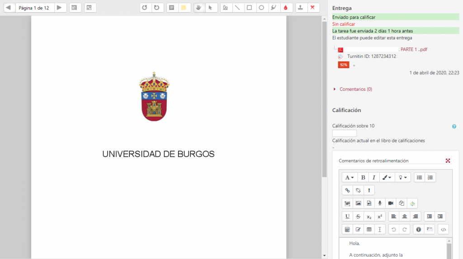Click the 'Calificación sobre 10' input box

[344, 133]
